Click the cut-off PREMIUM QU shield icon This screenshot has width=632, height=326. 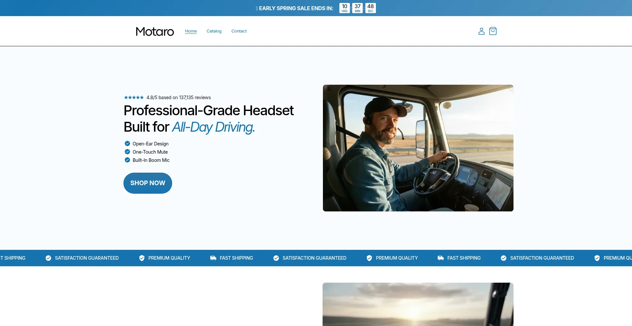[x=597, y=258]
